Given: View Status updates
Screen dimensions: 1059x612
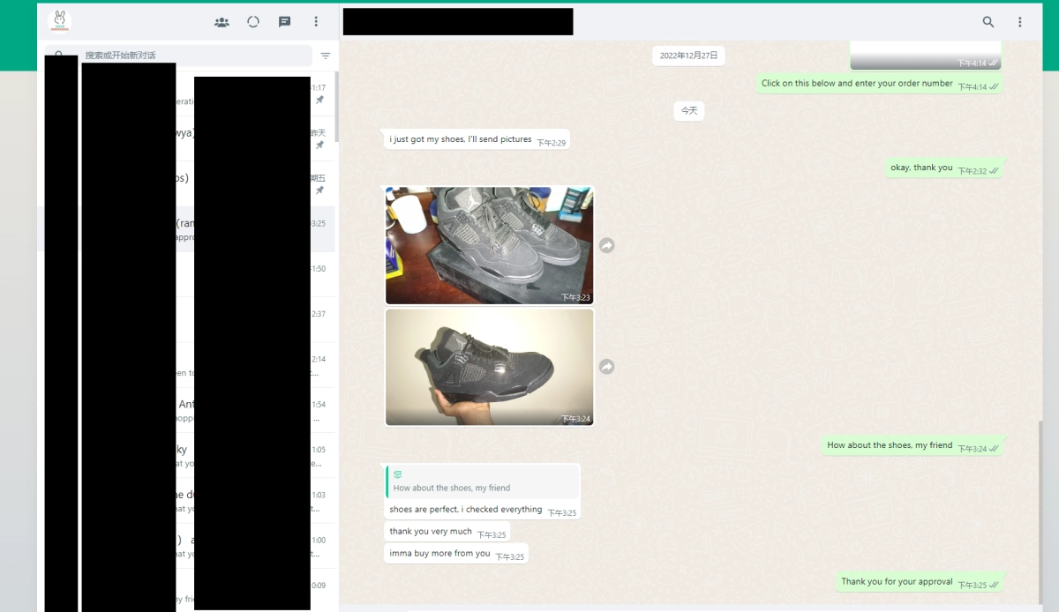Looking at the screenshot, I should coord(253,21).
